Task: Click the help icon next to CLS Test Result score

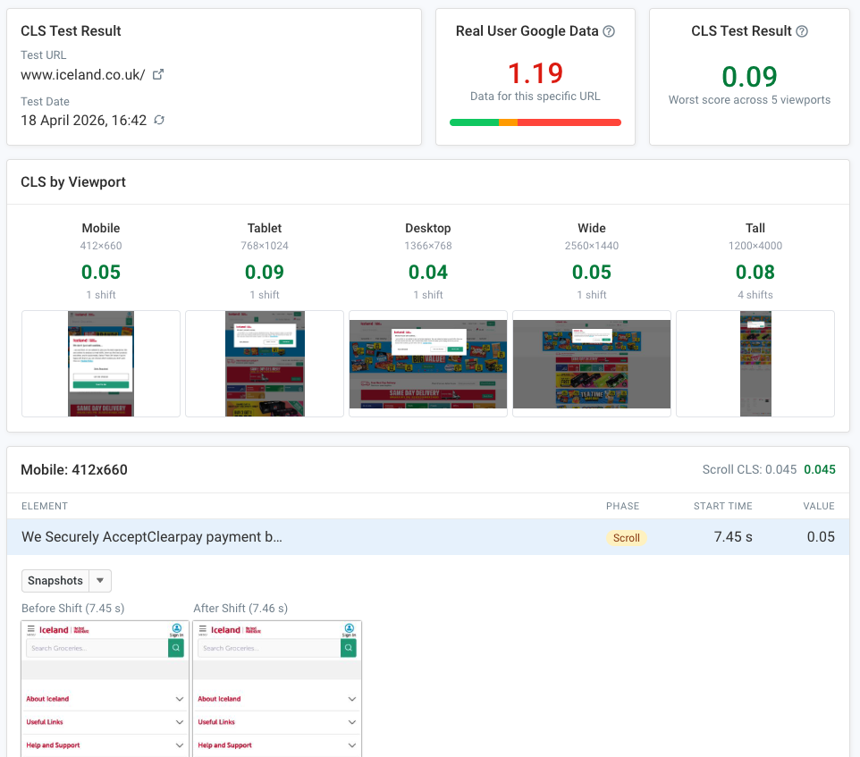Action: (x=802, y=31)
